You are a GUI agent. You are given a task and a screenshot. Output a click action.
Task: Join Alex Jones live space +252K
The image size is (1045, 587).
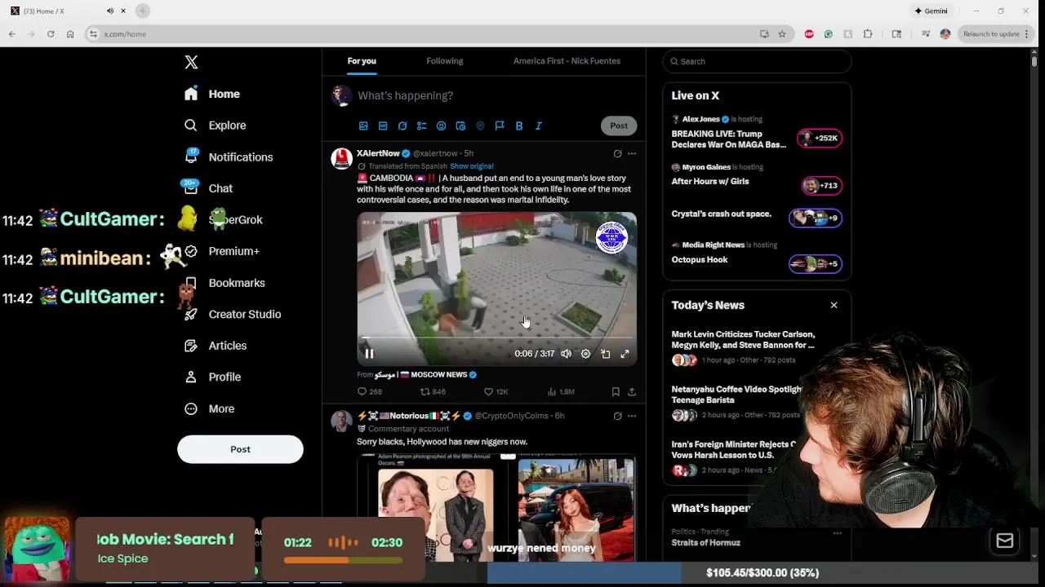(820, 138)
